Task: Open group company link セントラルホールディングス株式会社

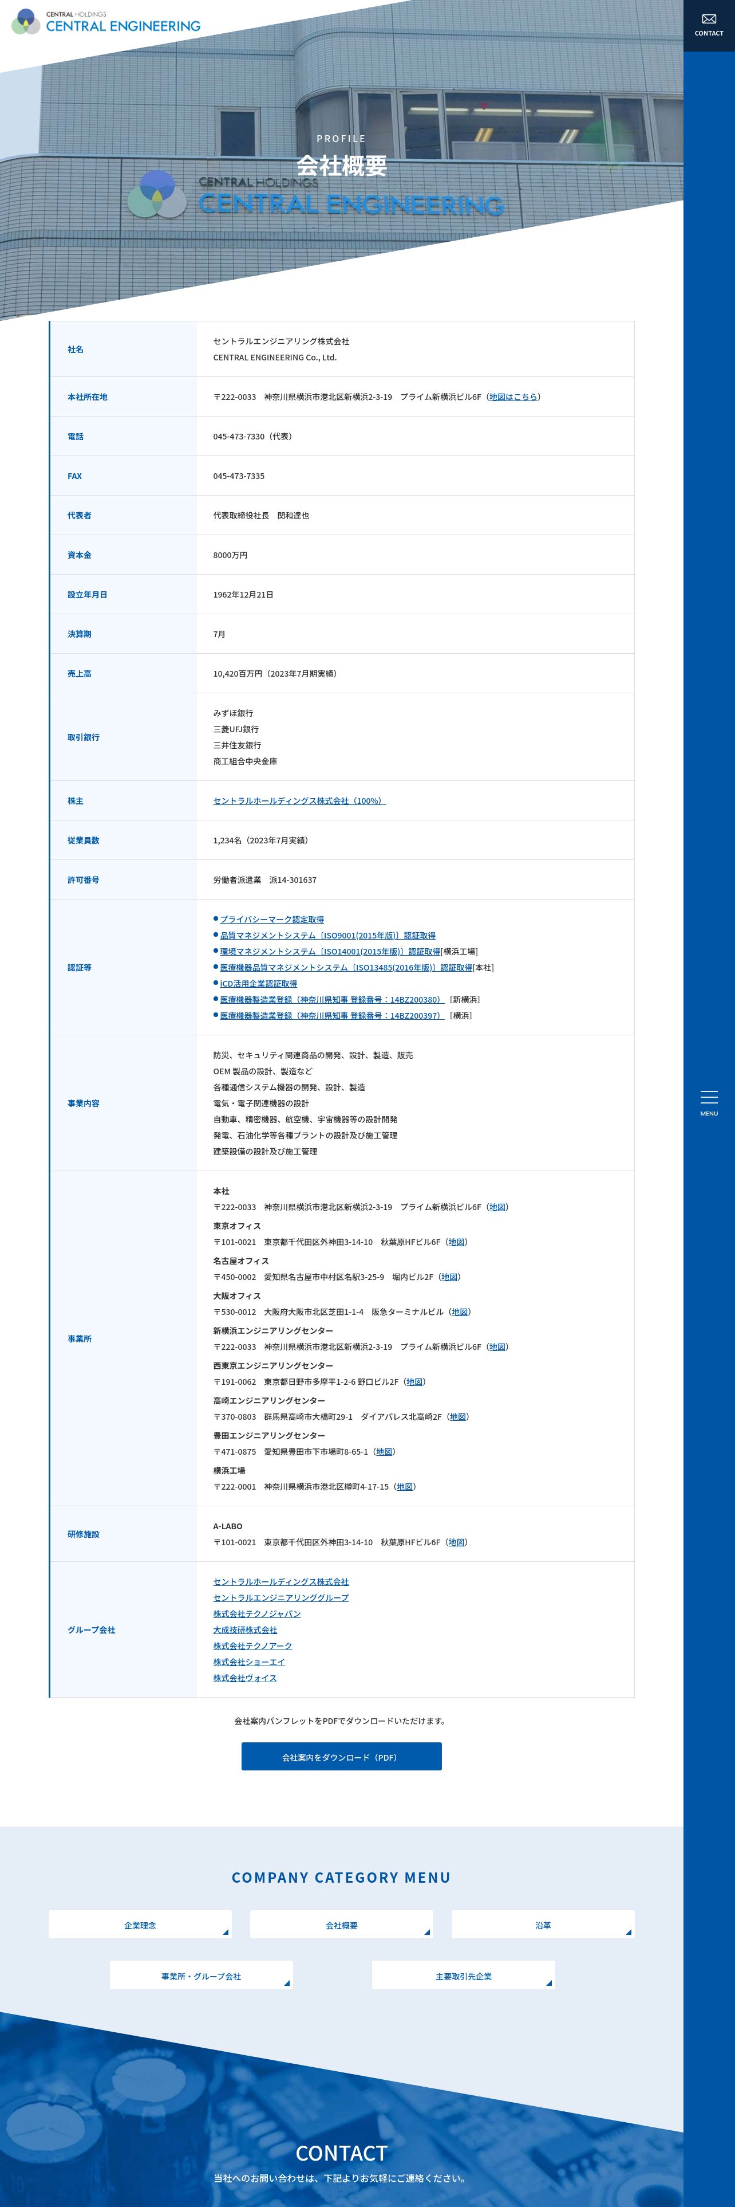Action: 280,1581
